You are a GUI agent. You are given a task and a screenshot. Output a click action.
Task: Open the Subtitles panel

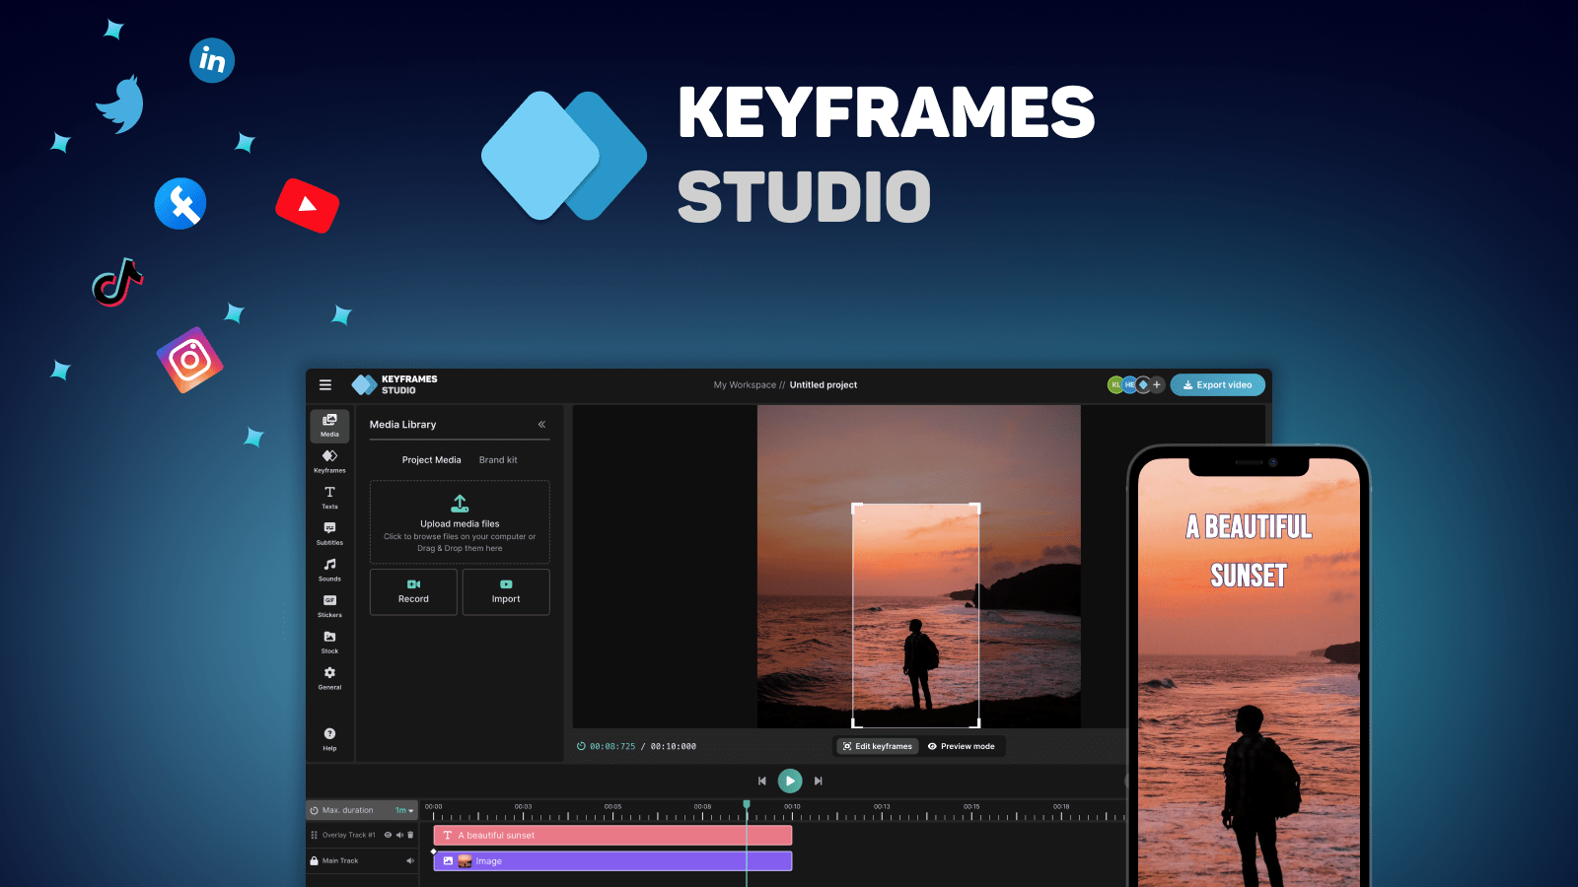[x=329, y=532]
